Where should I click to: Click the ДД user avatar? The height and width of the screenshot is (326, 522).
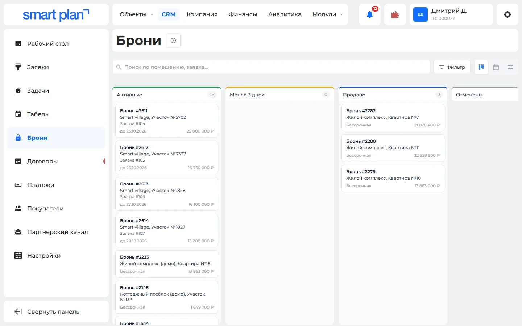(x=420, y=14)
